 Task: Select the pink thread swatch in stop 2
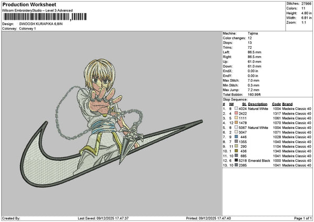(x=237, y=114)
